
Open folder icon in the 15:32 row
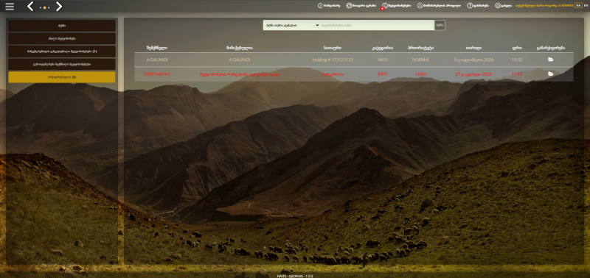click(x=550, y=60)
